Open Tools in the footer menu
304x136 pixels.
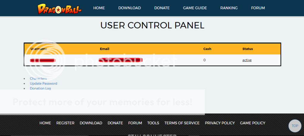pos(153,123)
